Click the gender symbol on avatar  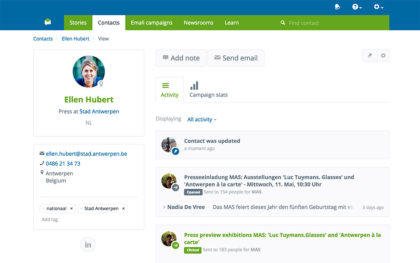101,84
